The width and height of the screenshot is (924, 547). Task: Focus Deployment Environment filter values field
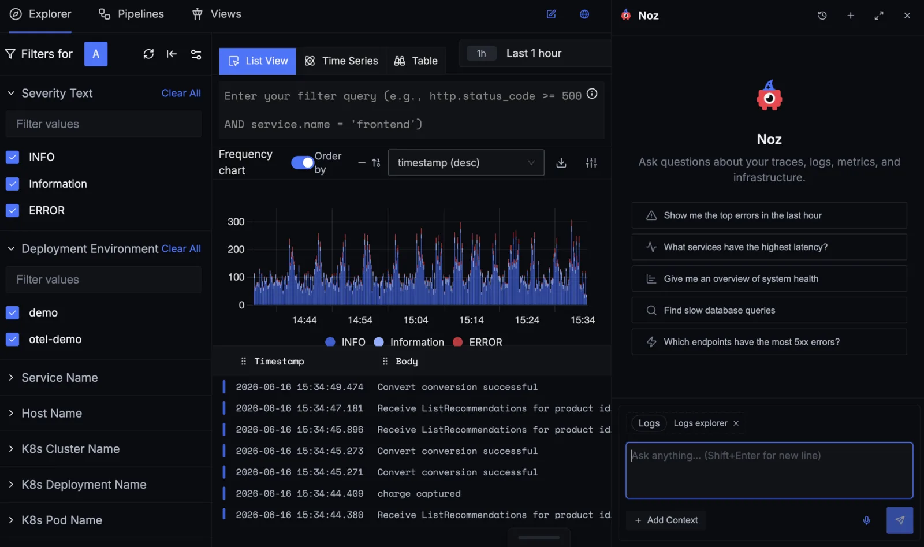pos(103,280)
